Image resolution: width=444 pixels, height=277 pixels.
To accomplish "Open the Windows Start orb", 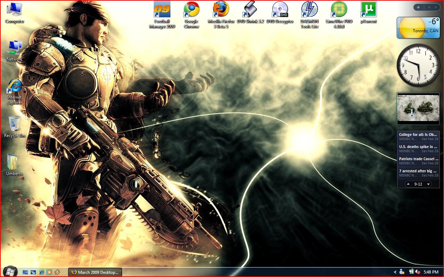I will coord(10,272).
